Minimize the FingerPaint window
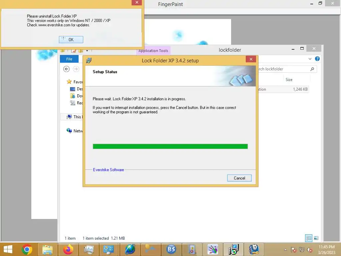 pyautogui.click(x=312, y=3)
